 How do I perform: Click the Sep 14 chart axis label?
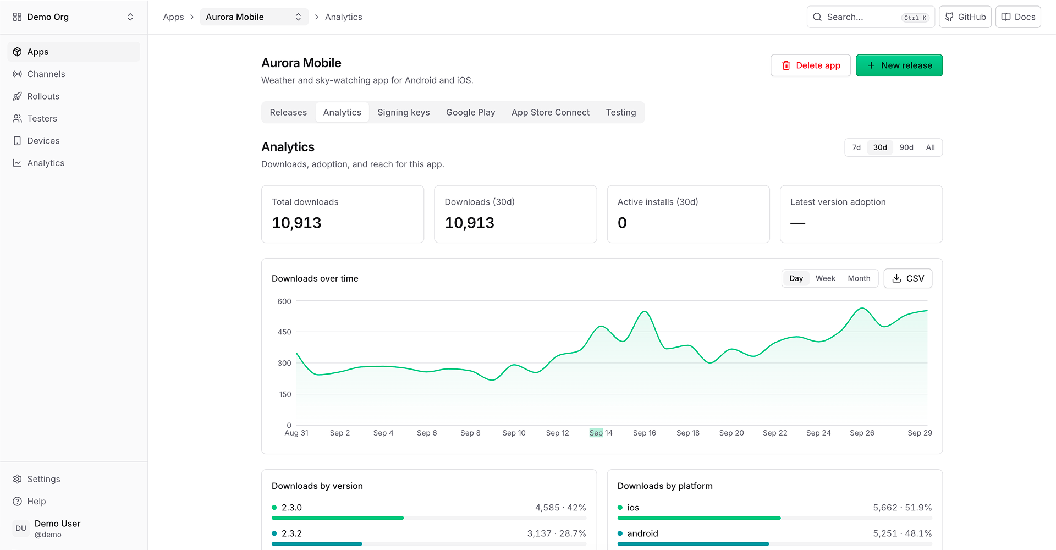(x=601, y=433)
